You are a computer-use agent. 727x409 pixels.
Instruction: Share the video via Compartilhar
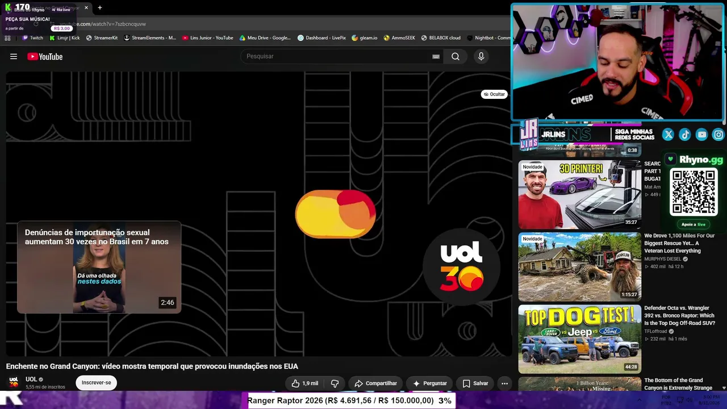(375, 383)
